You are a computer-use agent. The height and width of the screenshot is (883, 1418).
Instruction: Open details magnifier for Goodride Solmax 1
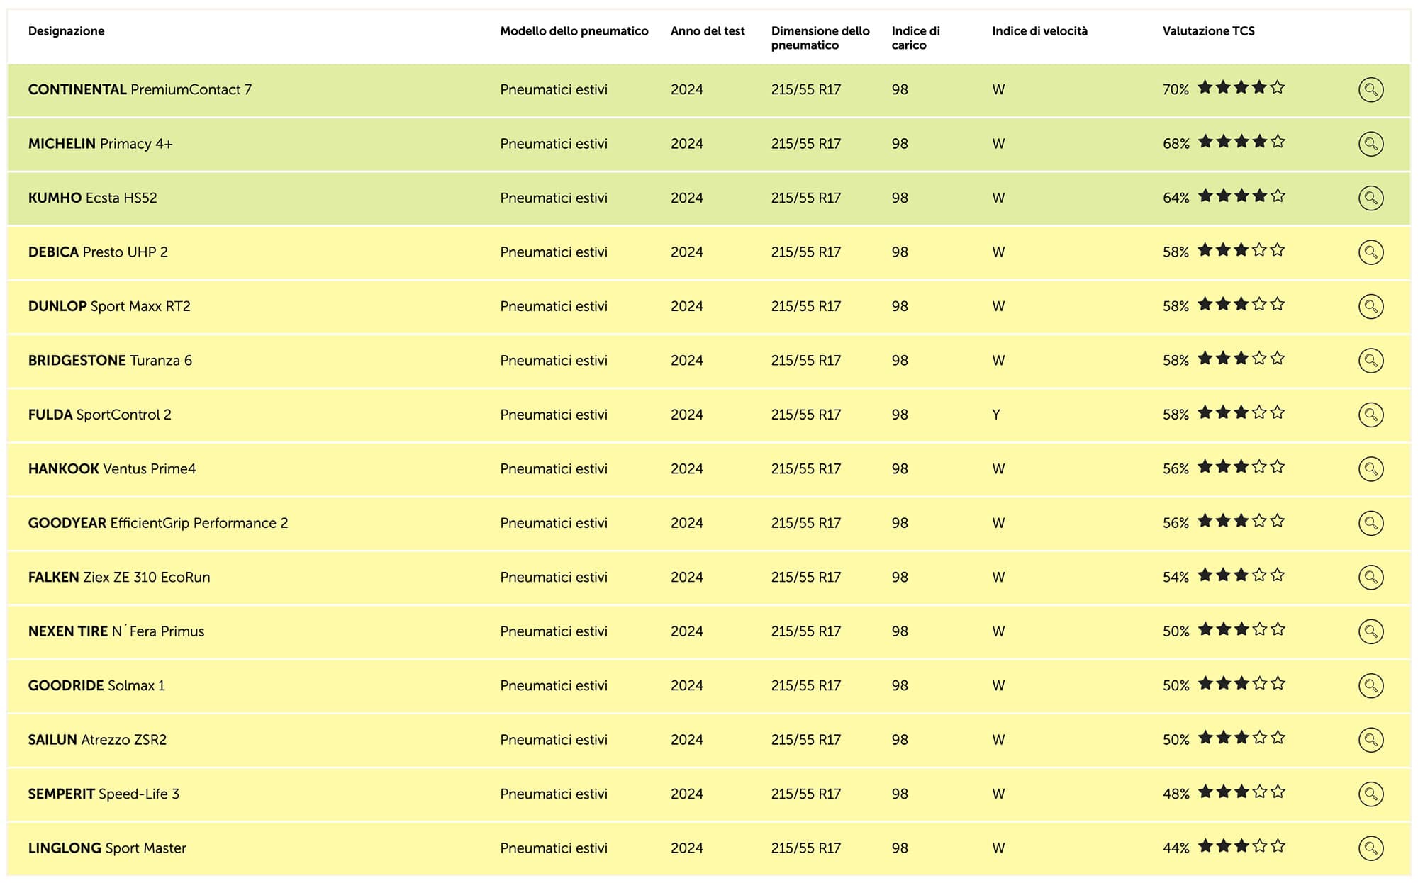coord(1370,686)
